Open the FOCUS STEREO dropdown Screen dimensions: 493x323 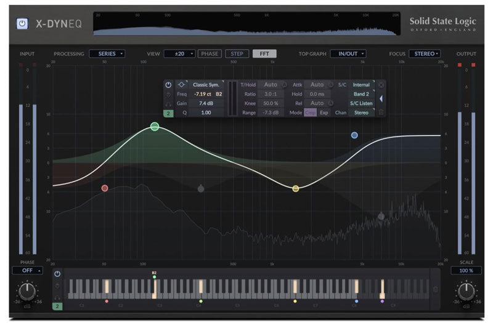424,54
